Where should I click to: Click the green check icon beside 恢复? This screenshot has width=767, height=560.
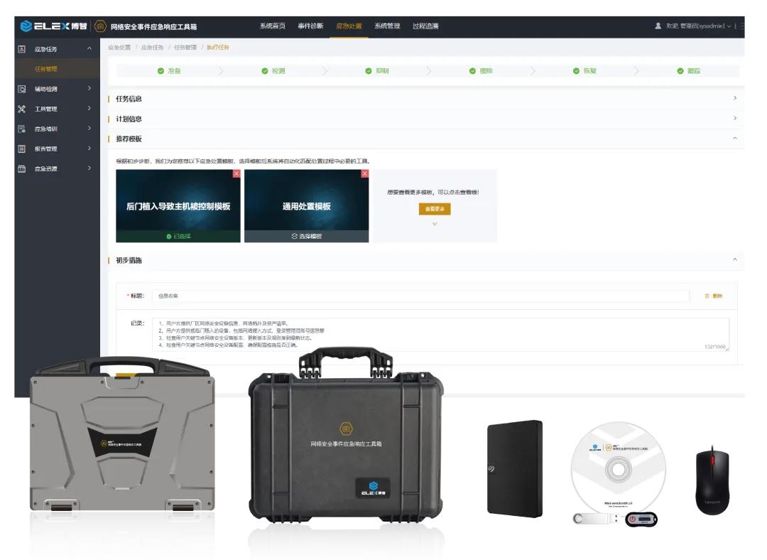point(576,71)
